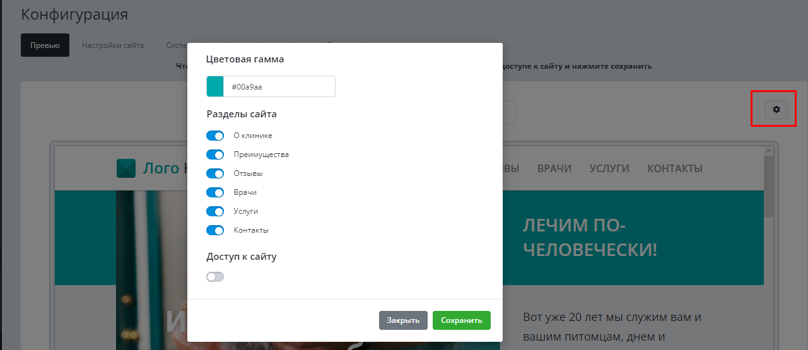Toggle the О клинике section switch
Image resolution: width=808 pixels, height=350 pixels.
(x=215, y=136)
